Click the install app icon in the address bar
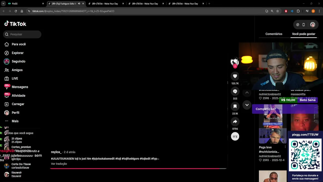Screen dimensions: 323x182 pyautogui.click(x=267, y=11)
